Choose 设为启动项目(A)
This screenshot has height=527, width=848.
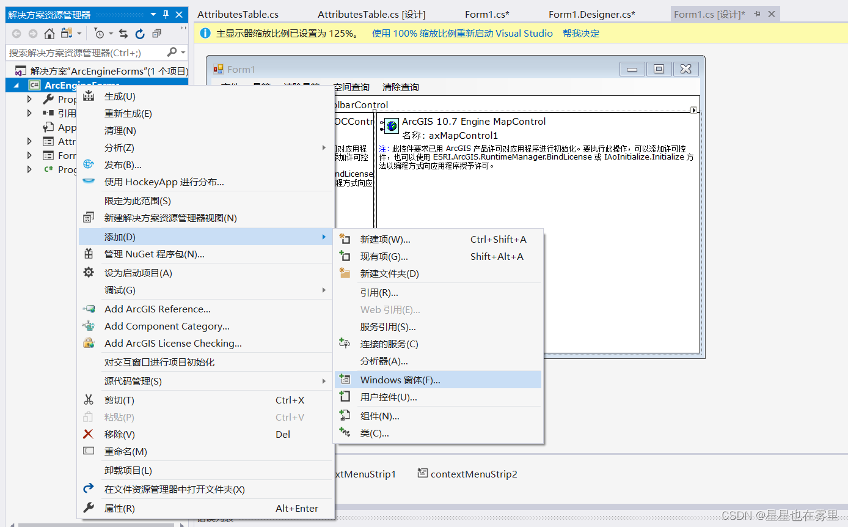205,273
